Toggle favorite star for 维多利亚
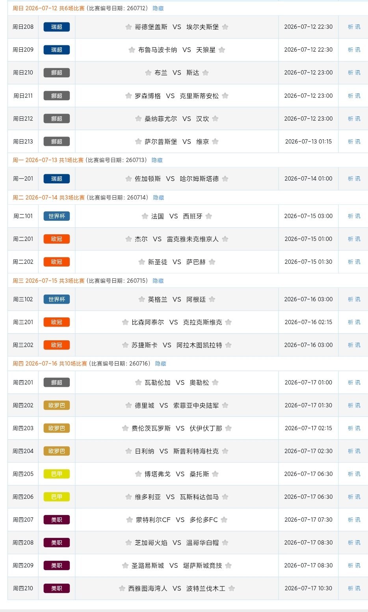Screen dimensions: 368x612 click(x=128, y=497)
